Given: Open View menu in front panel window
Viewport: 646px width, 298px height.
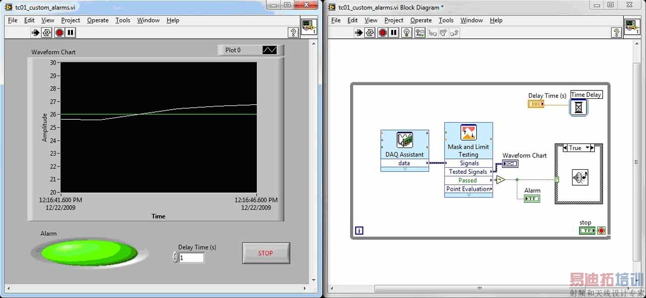Looking at the screenshot, I should coord(48,20).
